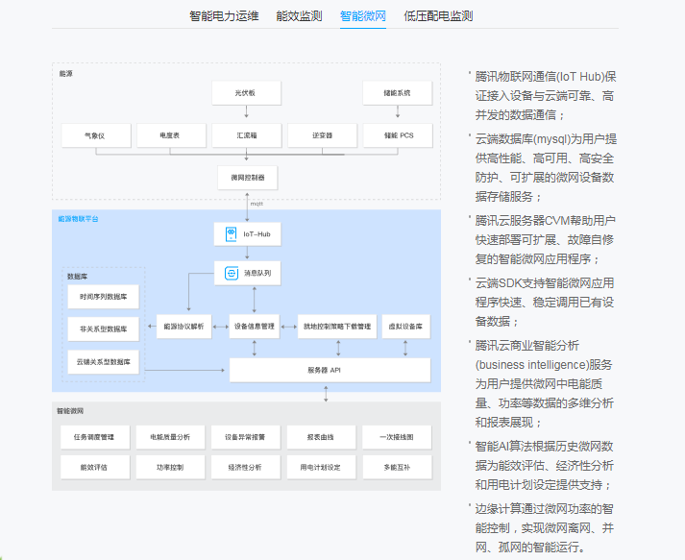The width and height of the screenshot is (685, 560).
Task: Click the 一次接线图 box
Action: pos(397,437)
